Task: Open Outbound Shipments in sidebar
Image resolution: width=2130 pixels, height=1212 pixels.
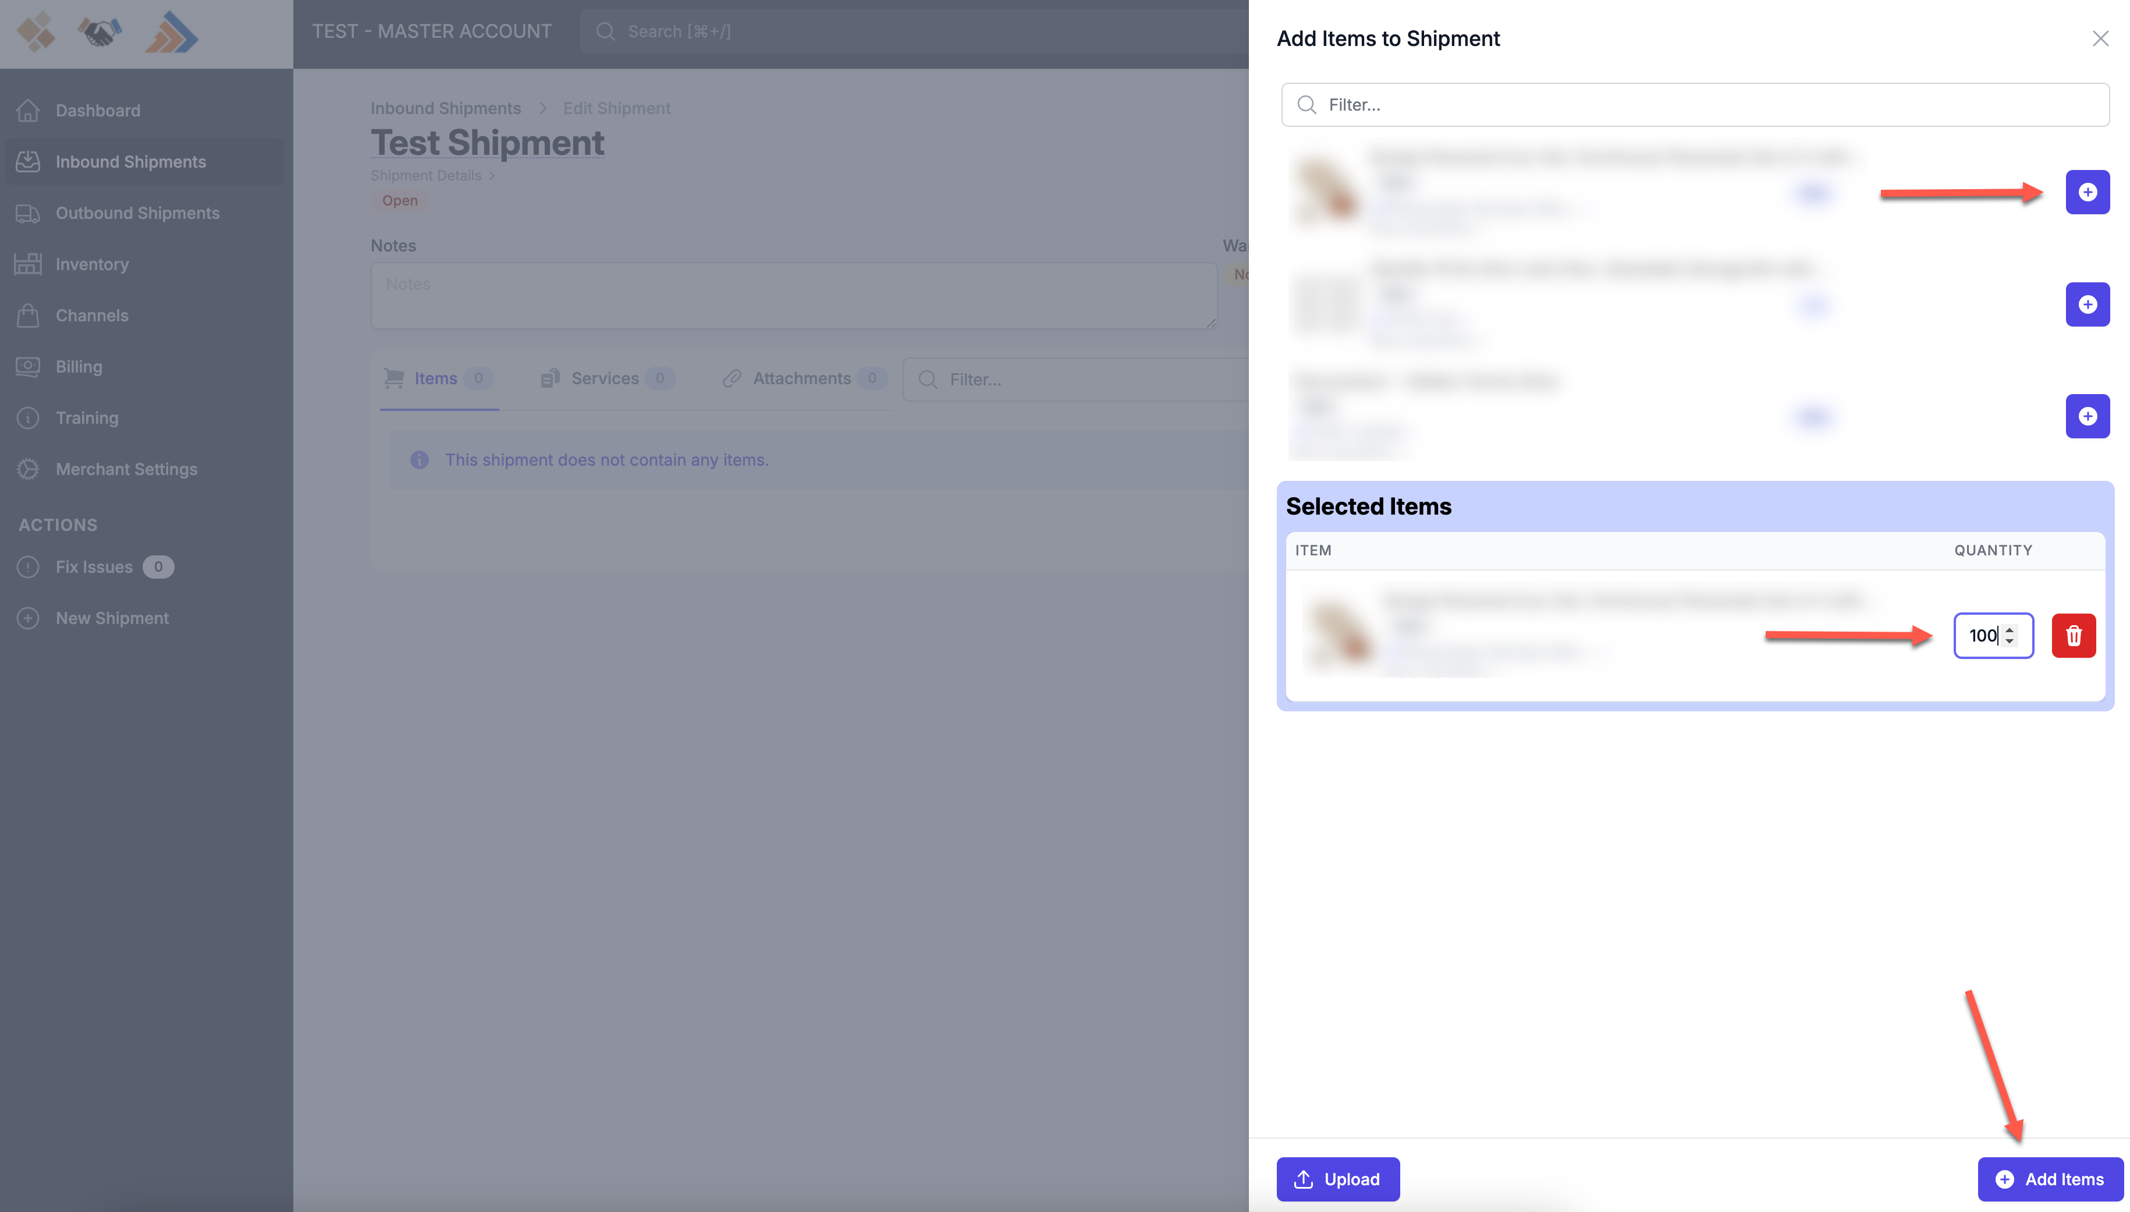Action: click(x=137, y=213)
